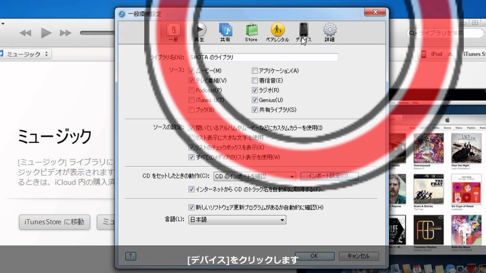Click the previous track button in iTunes
486x273 pixels.
tap(25, 33)
